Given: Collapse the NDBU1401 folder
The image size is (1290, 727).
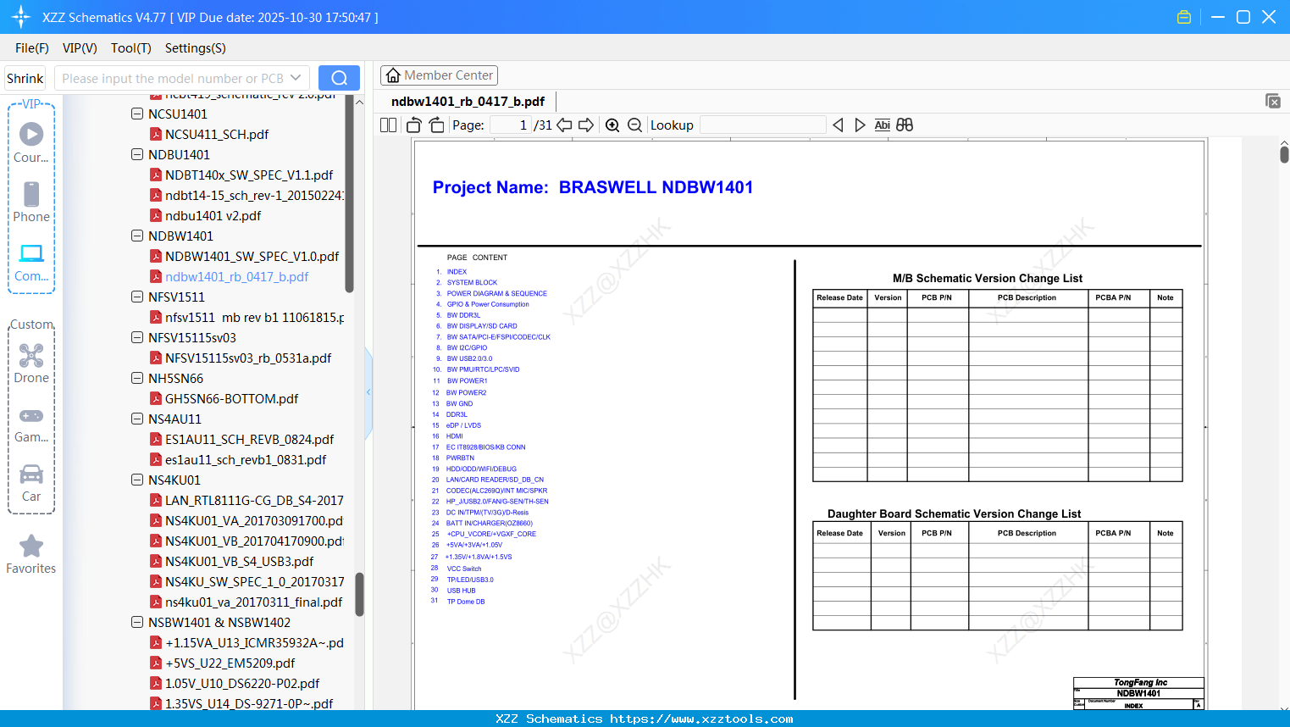Looking at the screenshot, I should click(x=137, y=154).
